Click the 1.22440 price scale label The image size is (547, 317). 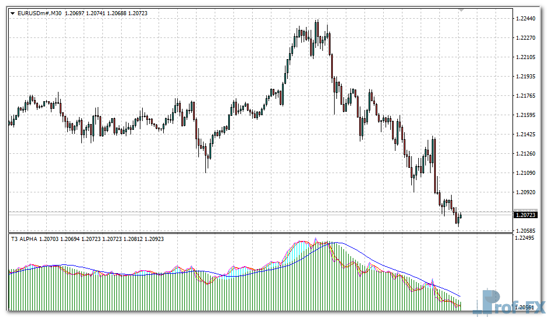[525, 19]
